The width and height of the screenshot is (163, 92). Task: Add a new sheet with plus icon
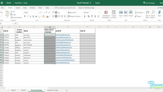pos(67,90)
